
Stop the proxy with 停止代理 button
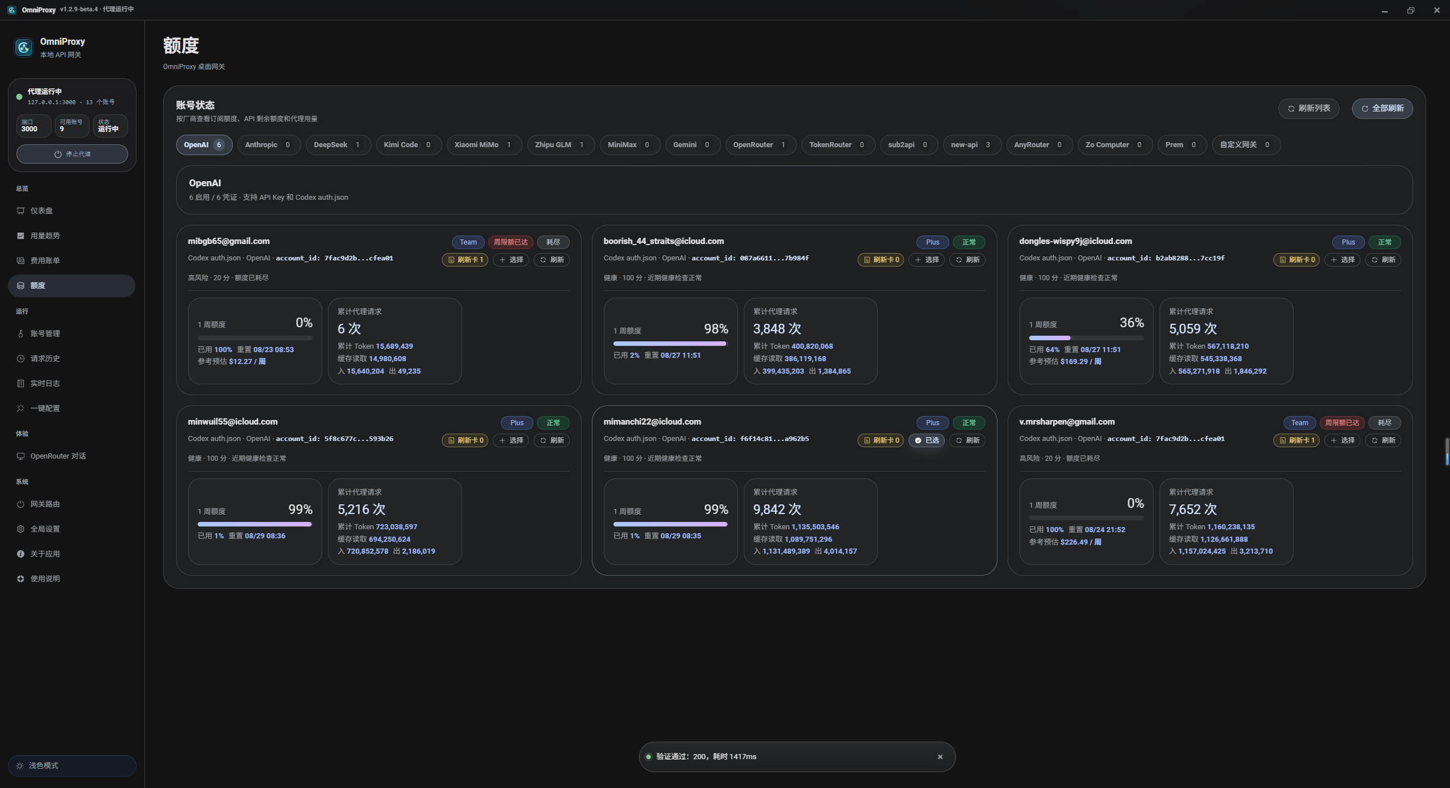pyautogui.click(x=72, y=154)
